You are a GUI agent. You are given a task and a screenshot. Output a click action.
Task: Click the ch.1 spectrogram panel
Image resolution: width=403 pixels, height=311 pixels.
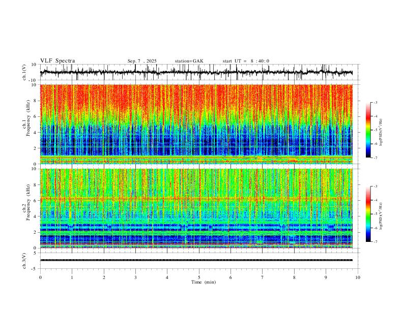point(196,124)
